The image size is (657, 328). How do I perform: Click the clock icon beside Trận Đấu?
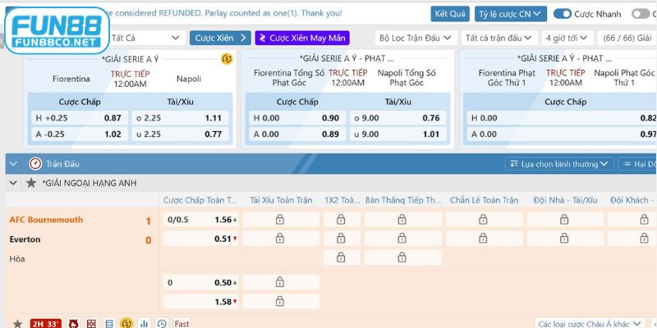[35, 163]
